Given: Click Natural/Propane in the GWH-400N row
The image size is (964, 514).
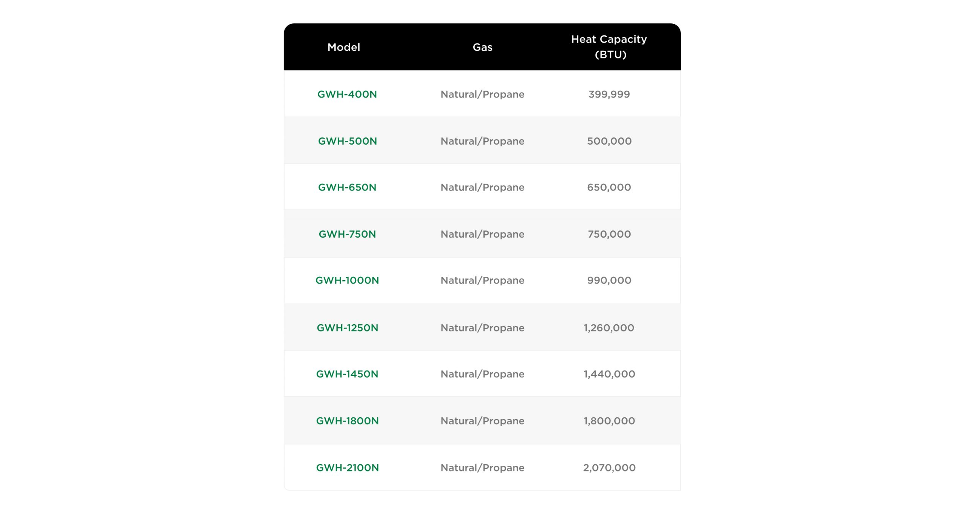Looking at the screenshot, I should pyautogui.click(x=482, y=94).
